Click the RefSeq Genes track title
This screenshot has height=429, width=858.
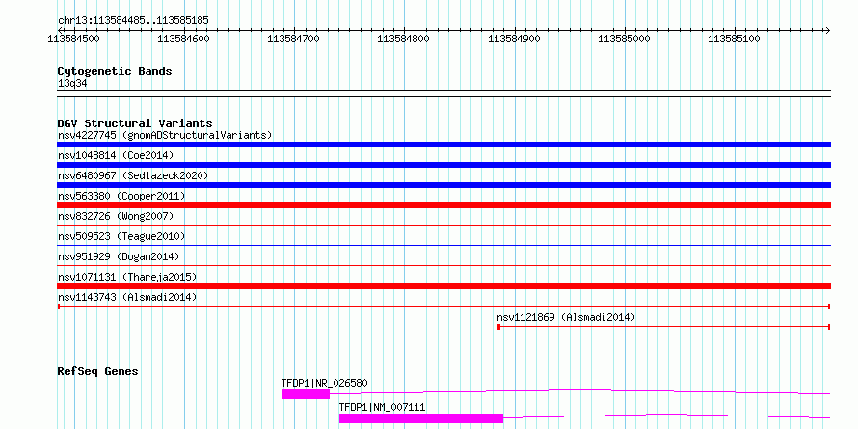(x=97, y=371)
